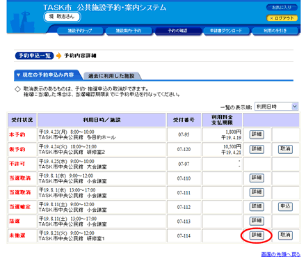Screen dimensions: 306x264
Task: Click 詳細 for reservation 07-120
Action: (257, 149)
